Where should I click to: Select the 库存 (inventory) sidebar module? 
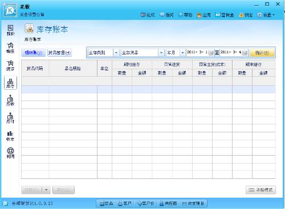tap(10, 83)
